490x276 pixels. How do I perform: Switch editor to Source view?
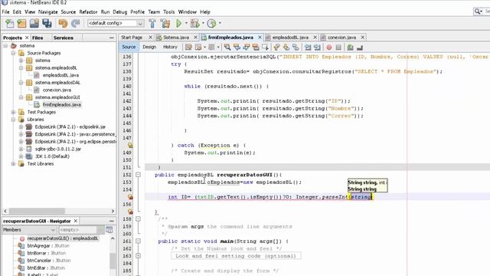(129, 47)
